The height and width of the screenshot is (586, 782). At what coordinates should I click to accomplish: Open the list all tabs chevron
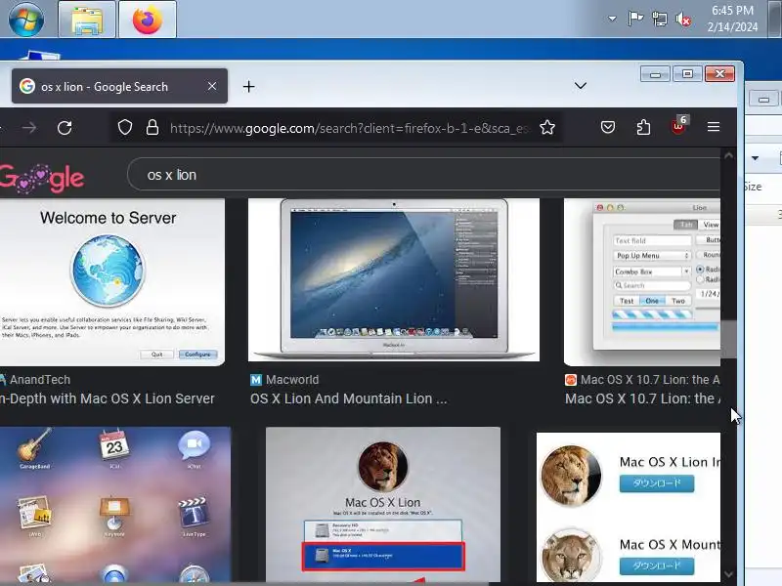(580, 86)
